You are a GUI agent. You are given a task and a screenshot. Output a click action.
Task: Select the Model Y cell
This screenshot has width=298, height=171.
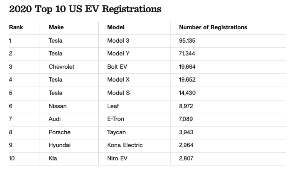[x=118, y=54]
